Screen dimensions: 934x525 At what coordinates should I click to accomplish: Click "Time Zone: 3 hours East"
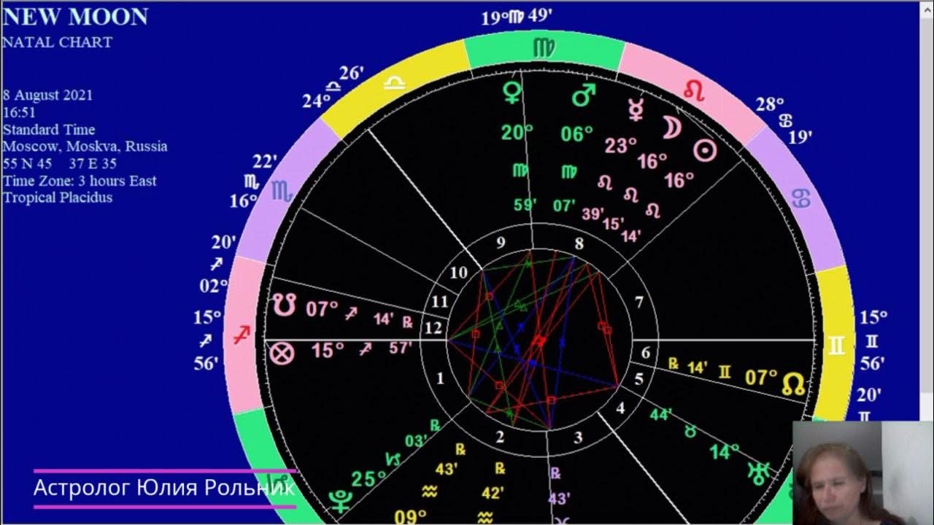pyautogui.click(x=80, y=181)
